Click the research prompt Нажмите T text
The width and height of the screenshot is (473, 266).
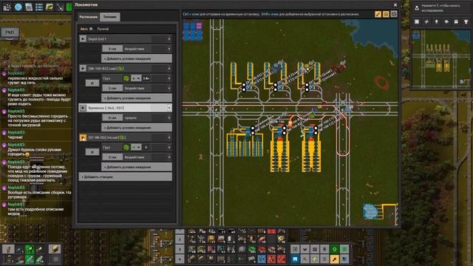tap(441, 8)
